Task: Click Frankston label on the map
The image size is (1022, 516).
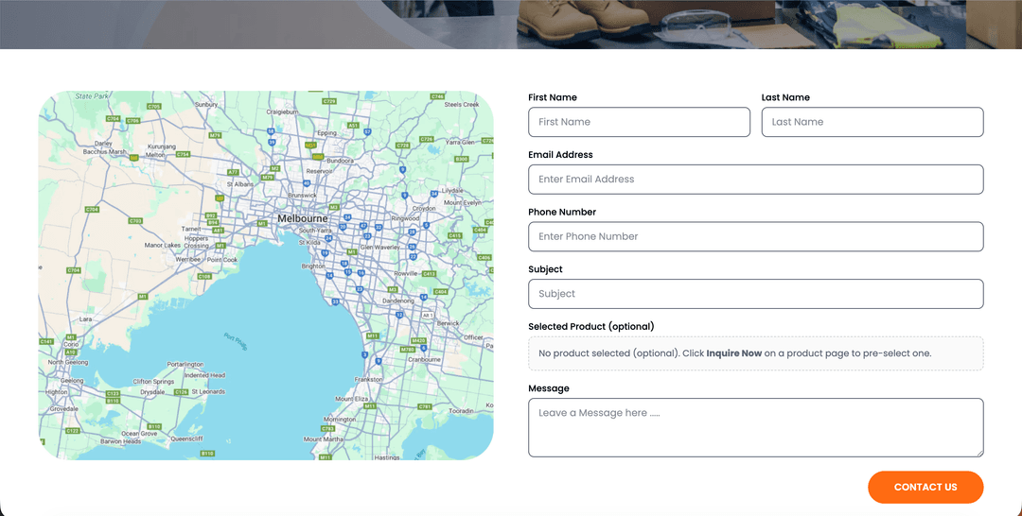Action: [x=368, y=379]
